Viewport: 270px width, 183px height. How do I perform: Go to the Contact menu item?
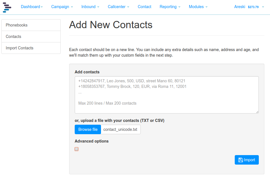pos(144,7)
